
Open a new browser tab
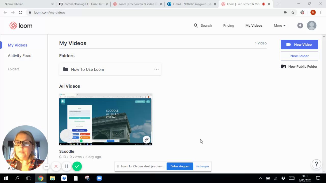click(x=278, y=4)
